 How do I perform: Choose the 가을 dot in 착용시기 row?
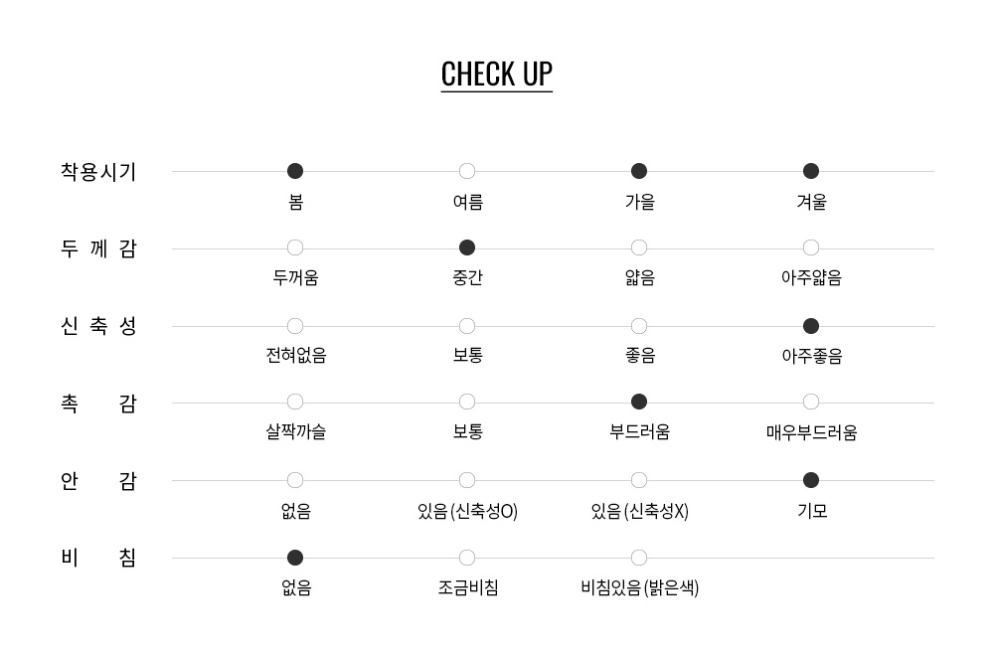pyautogui.click(x=639, y=171)
